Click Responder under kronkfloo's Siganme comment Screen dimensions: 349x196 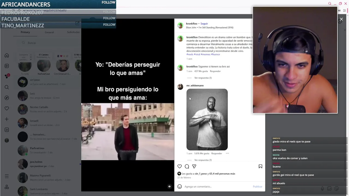[x=215, y=71]
